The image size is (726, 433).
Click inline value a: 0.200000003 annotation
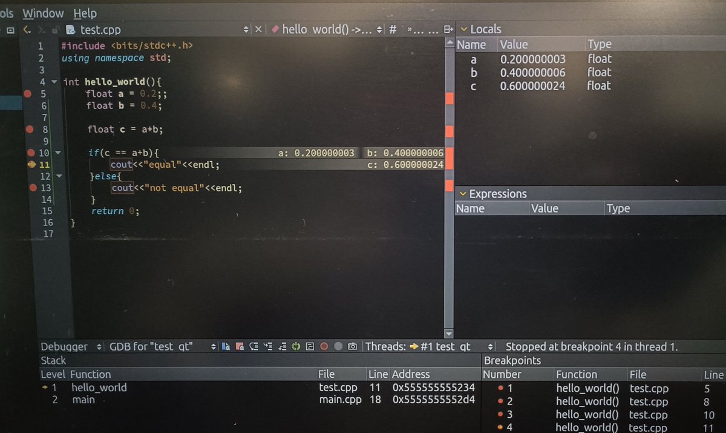click(316, 153)
